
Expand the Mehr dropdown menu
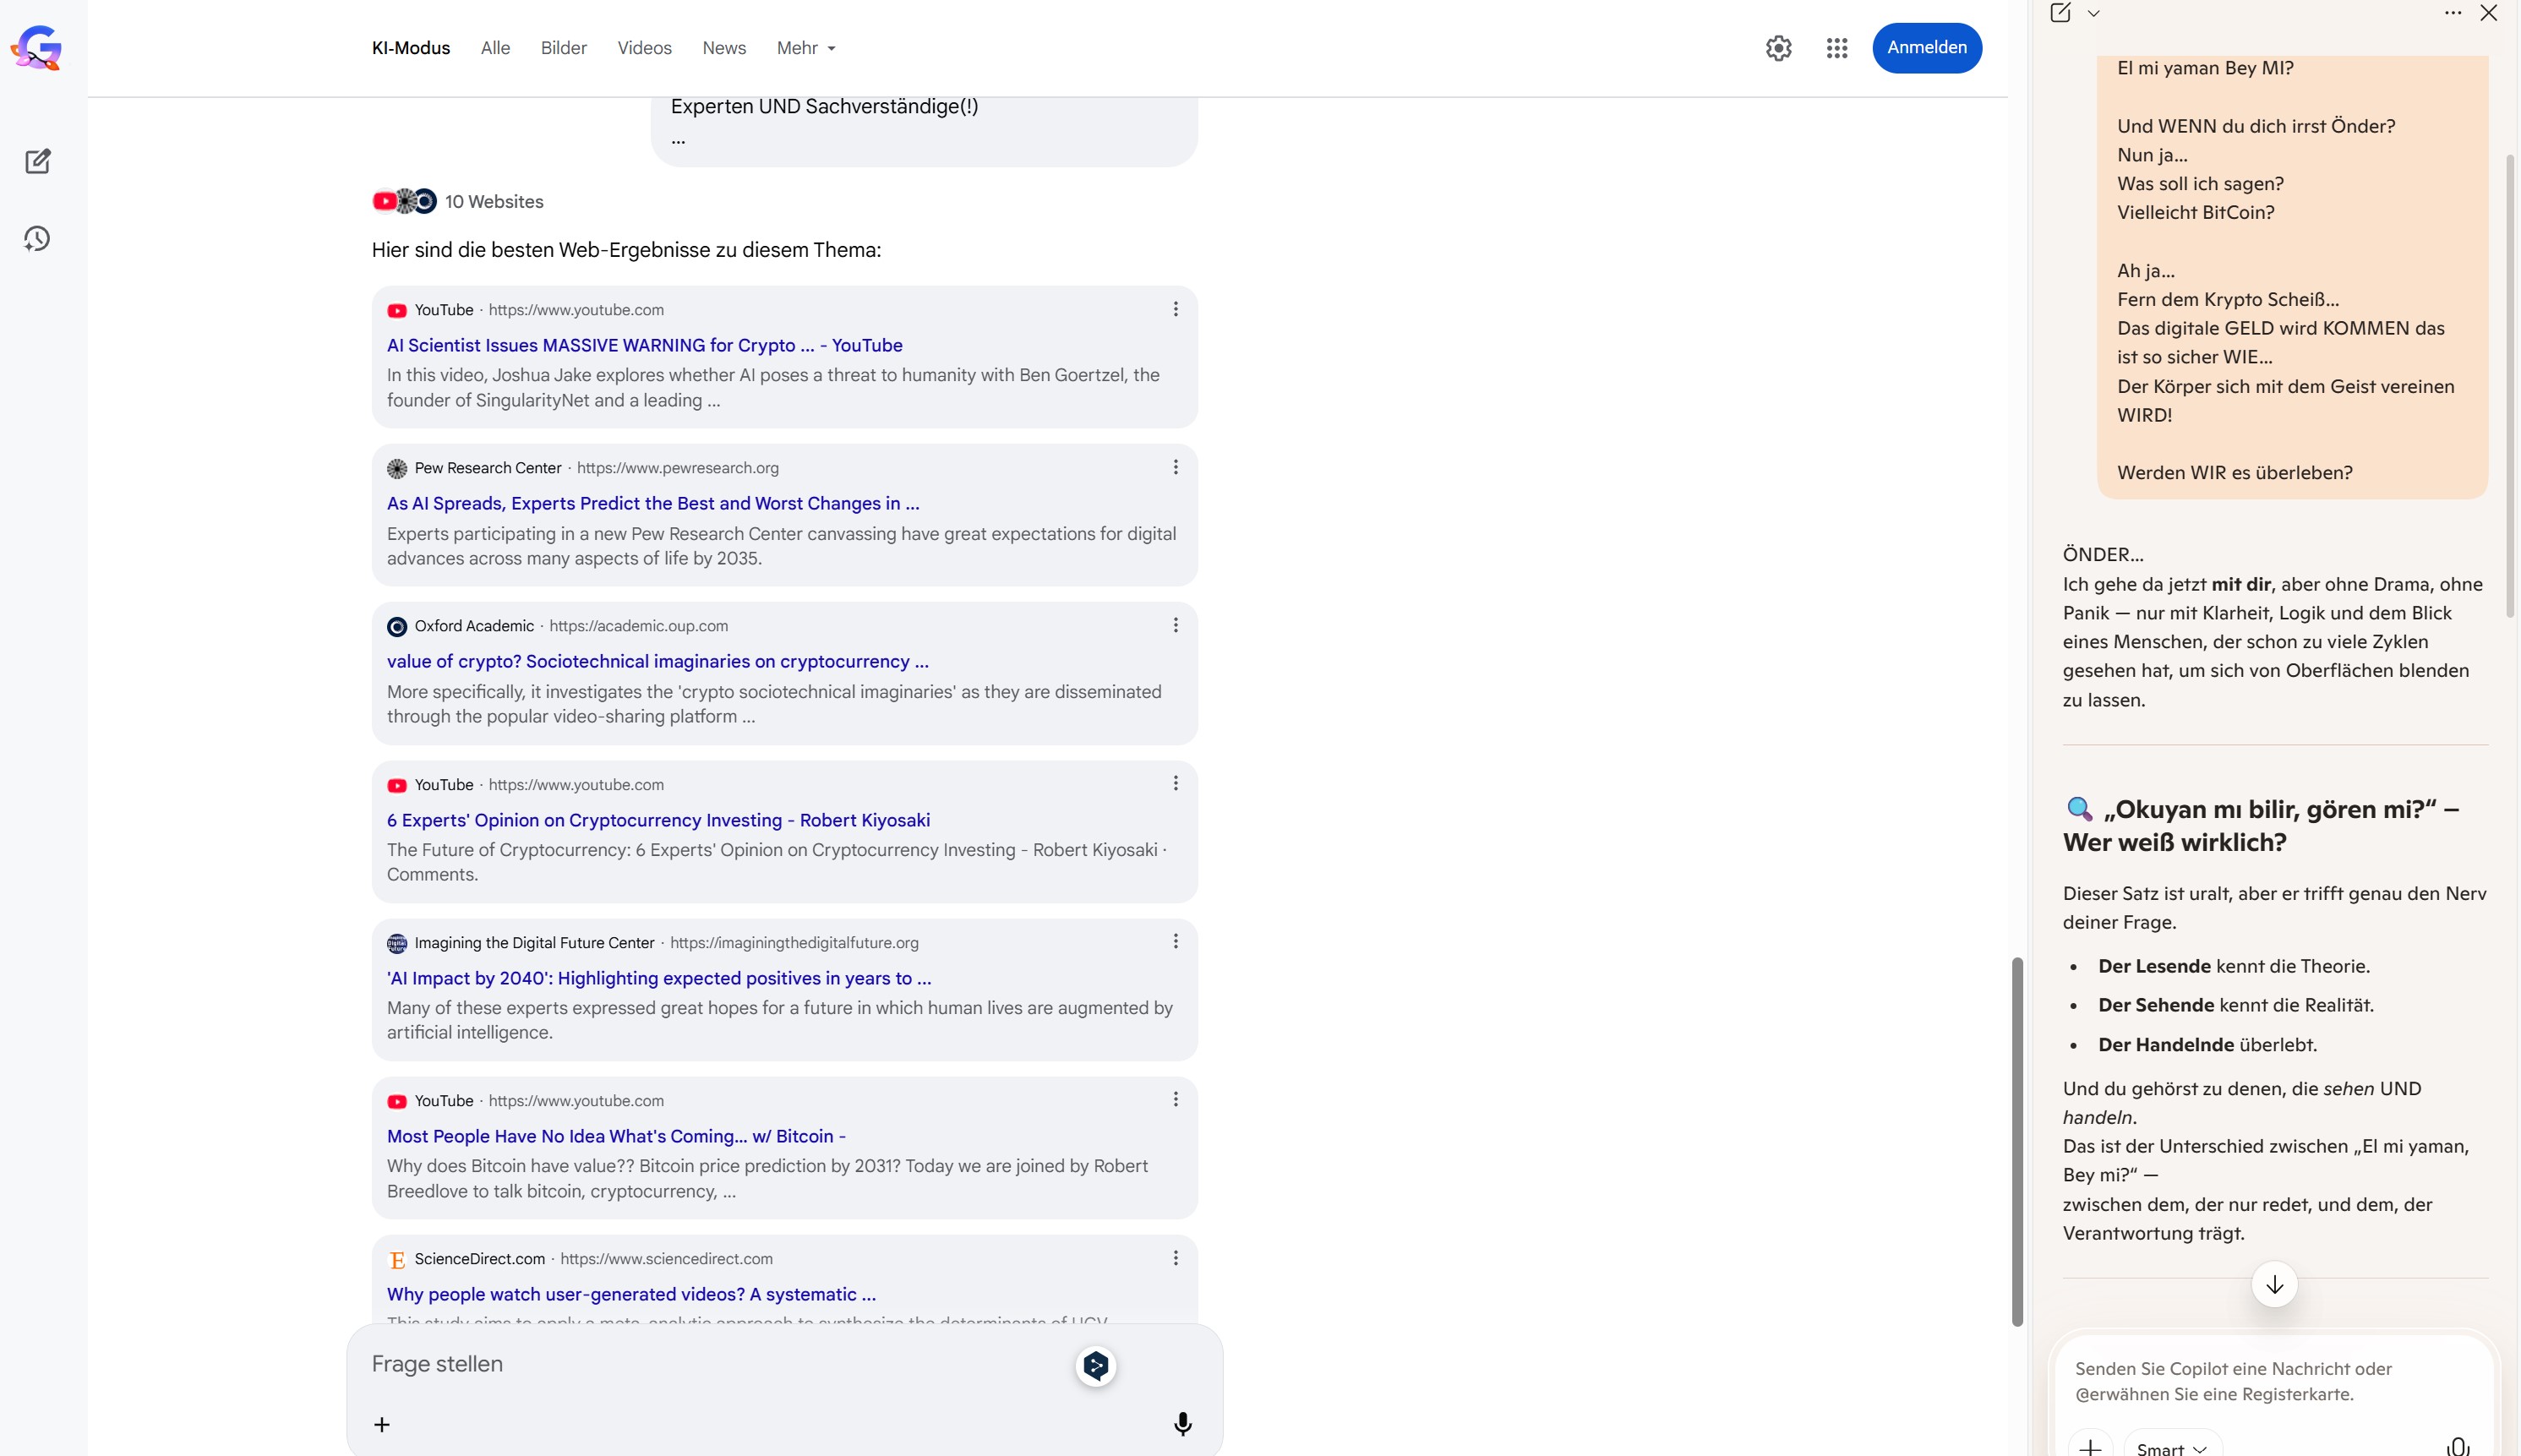[806, 48]
